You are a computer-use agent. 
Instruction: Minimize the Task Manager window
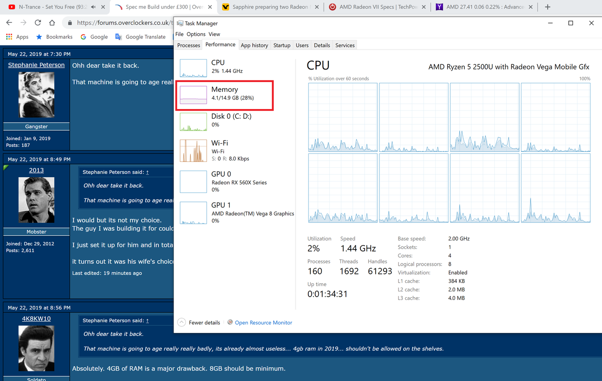coord(550,23)
